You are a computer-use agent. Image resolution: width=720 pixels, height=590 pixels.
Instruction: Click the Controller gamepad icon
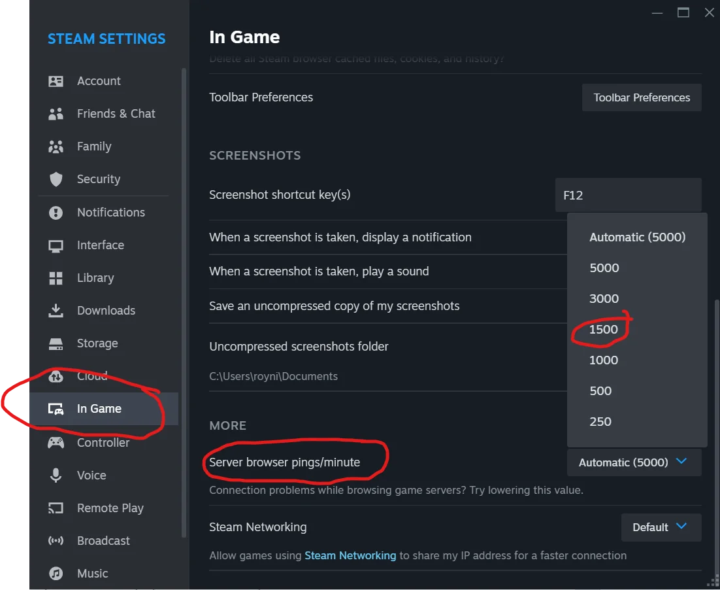[x=56, y=443]
